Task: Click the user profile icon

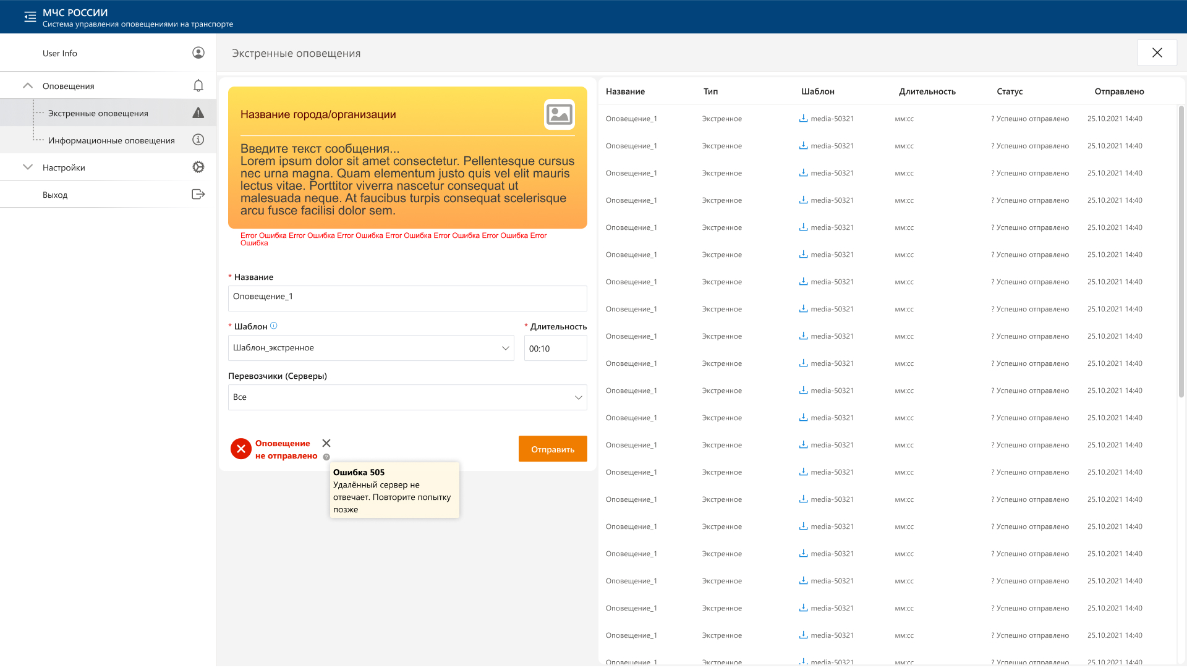Action: tap(198, 53)
